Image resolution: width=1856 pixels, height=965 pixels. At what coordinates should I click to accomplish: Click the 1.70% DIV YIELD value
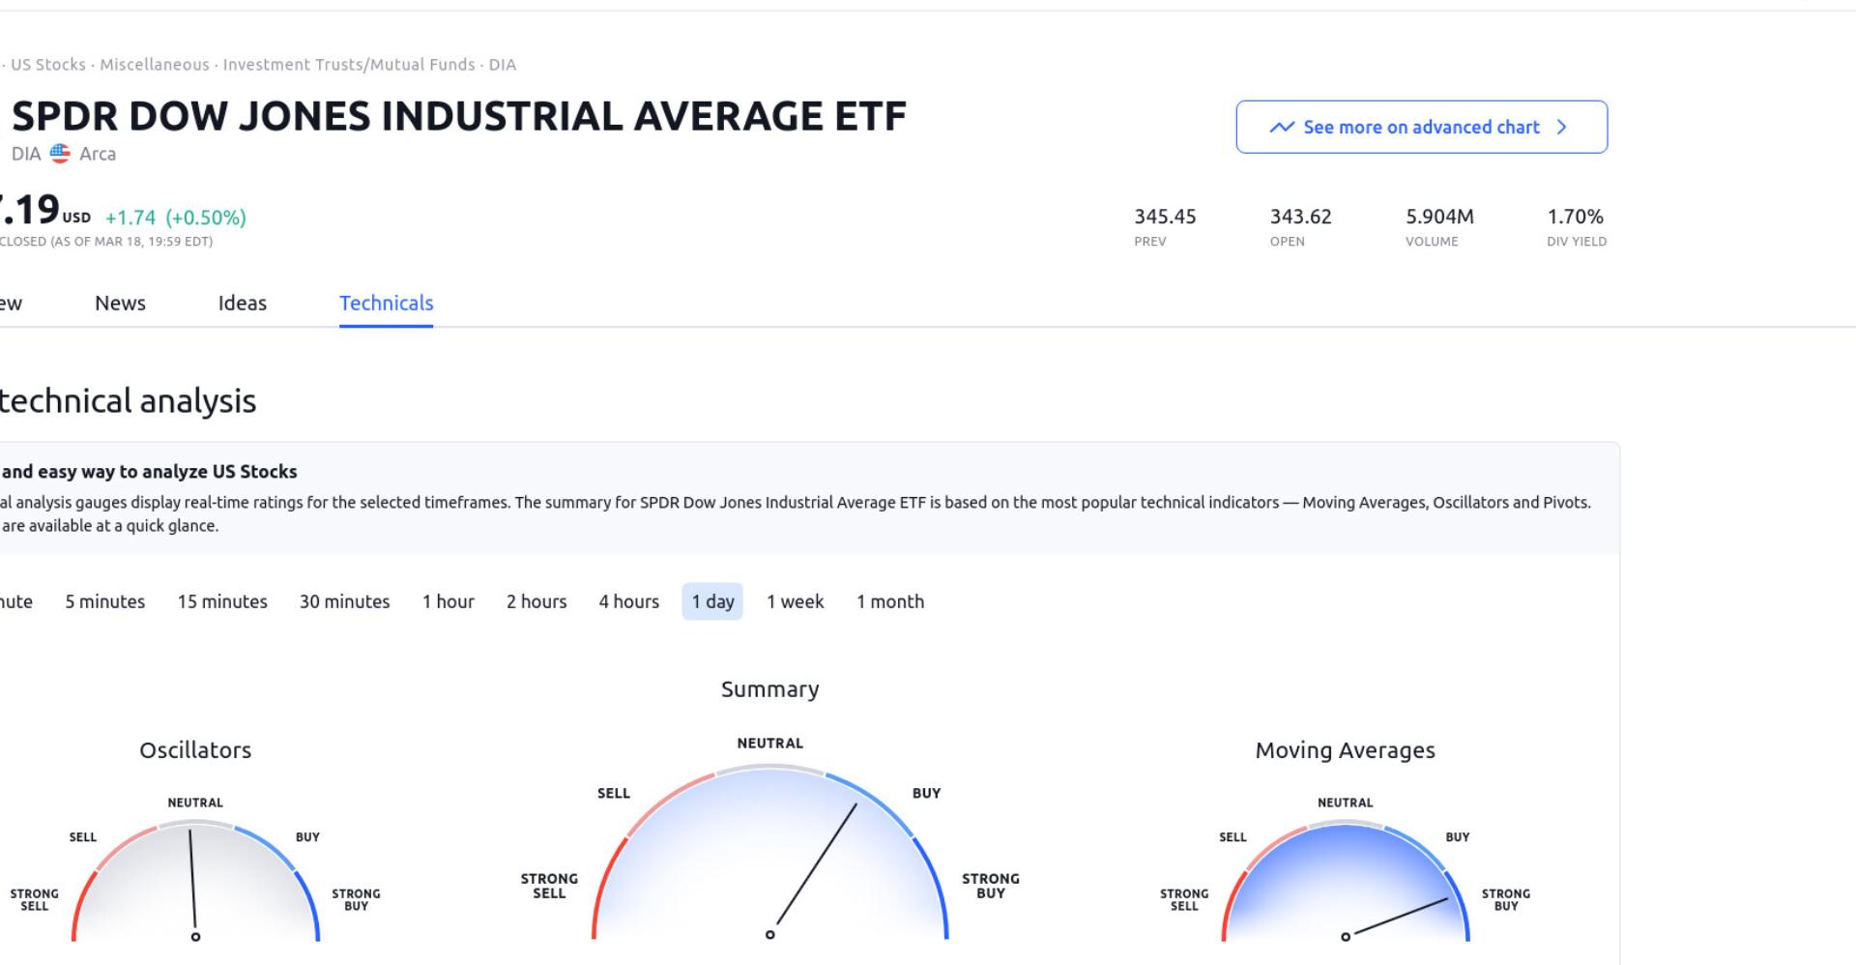pyautogui.click(x=1576, y=217)
